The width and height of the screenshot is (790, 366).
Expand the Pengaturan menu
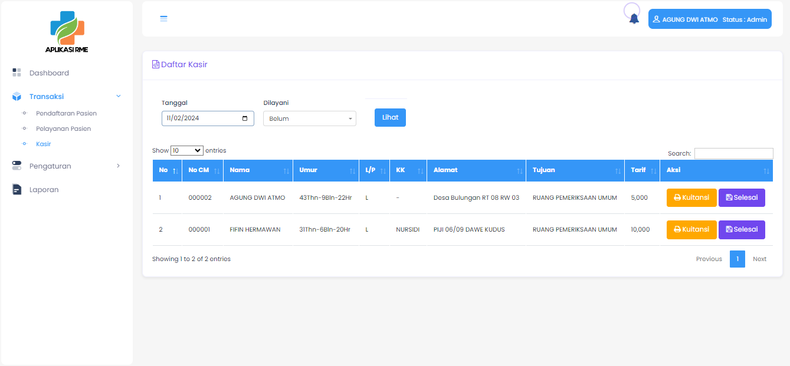(x=66, y=166)
